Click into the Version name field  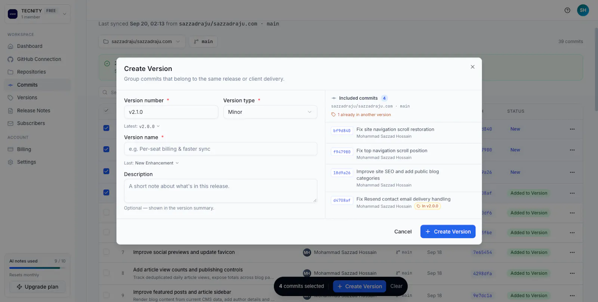[221, 149]
